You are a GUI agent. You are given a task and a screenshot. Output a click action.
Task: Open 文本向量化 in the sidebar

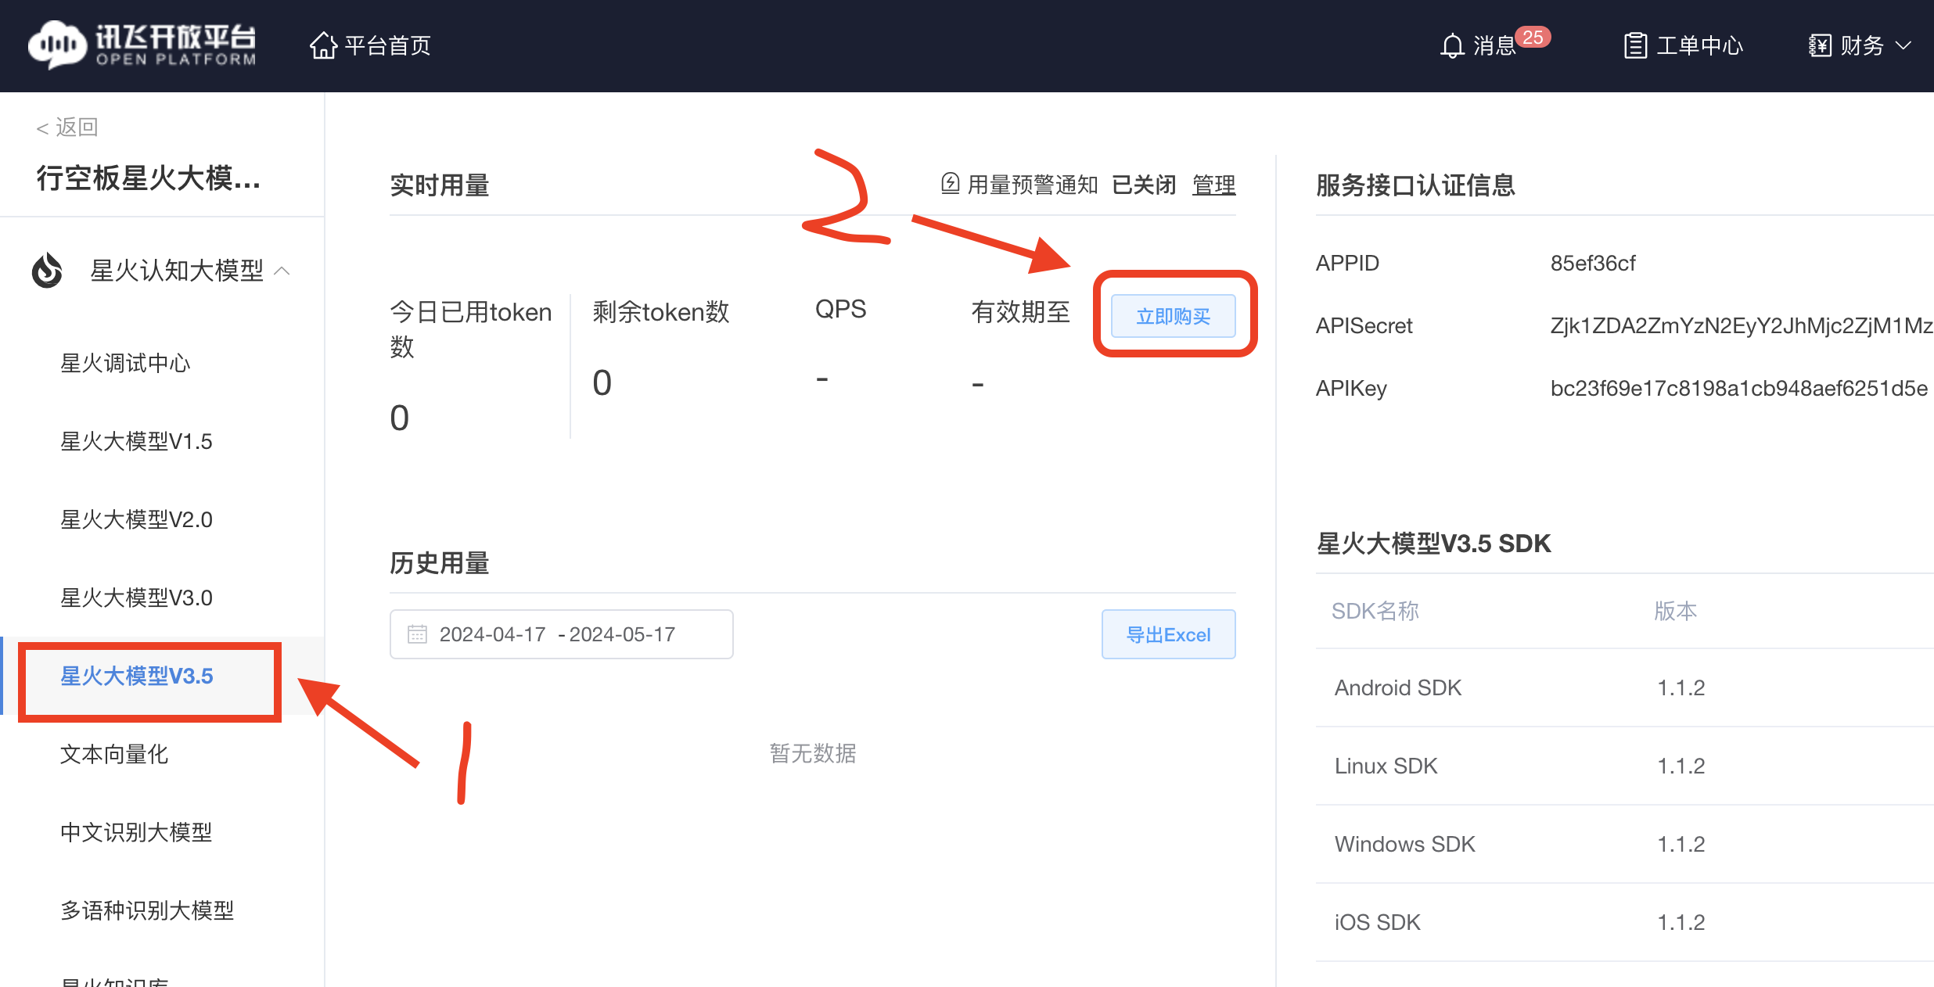[114, 754]
